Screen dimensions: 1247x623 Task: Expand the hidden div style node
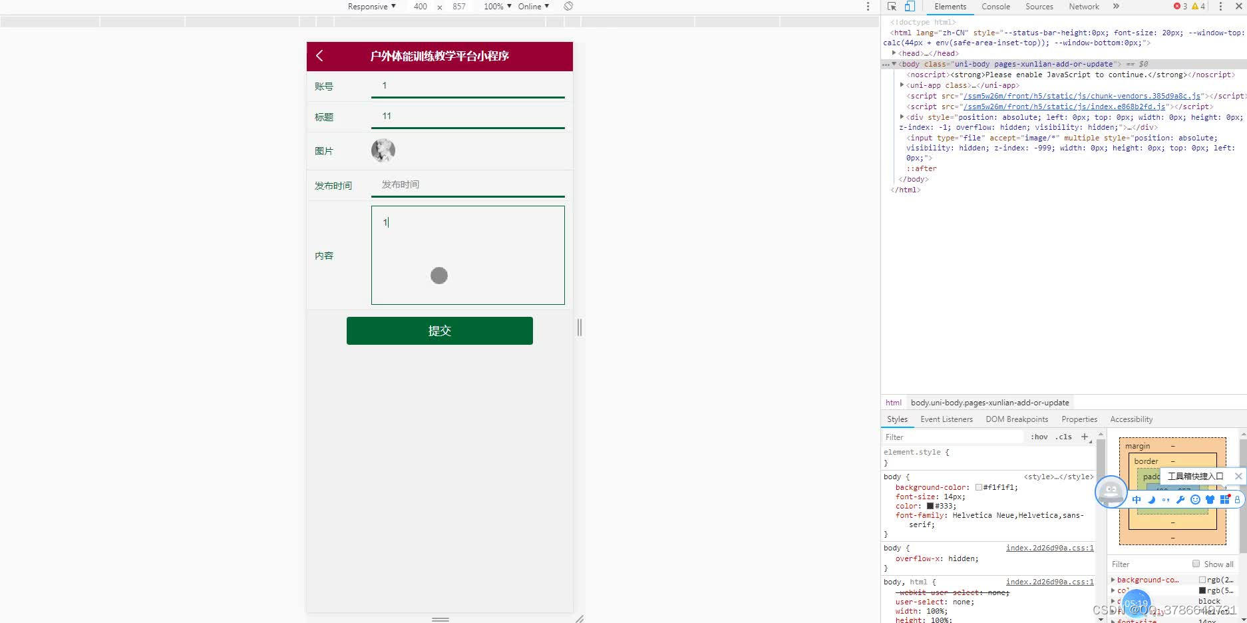pyautogui.click(x=902, y=117)
